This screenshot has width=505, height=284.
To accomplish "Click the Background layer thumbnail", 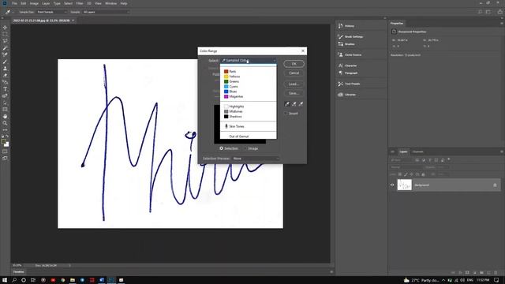I will [405, 185].
